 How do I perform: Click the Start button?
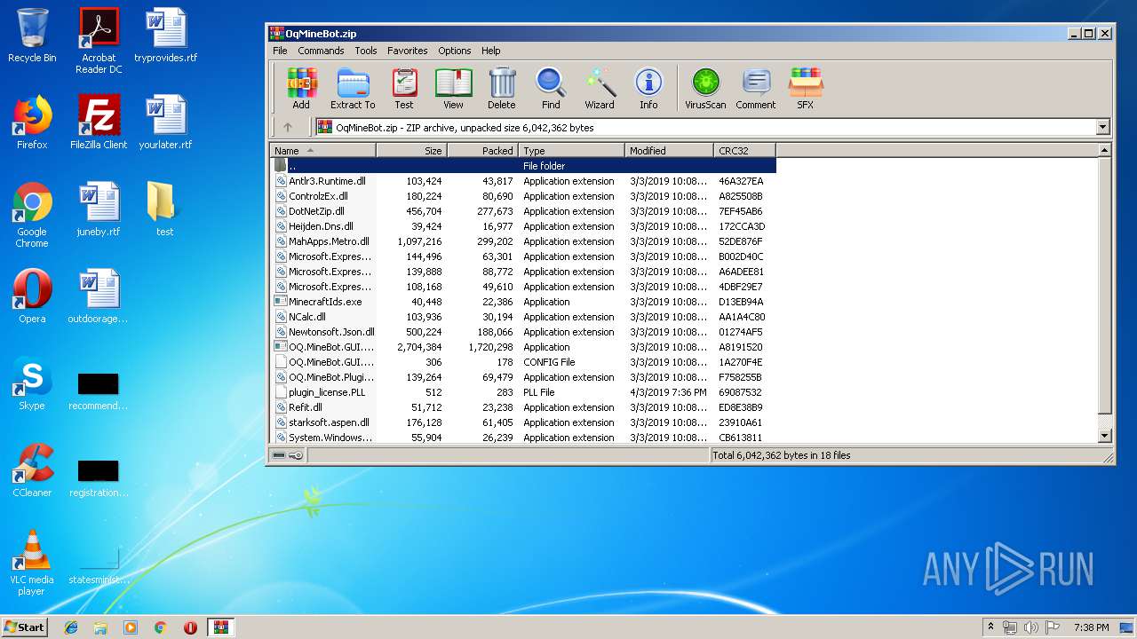click(25, 627)
